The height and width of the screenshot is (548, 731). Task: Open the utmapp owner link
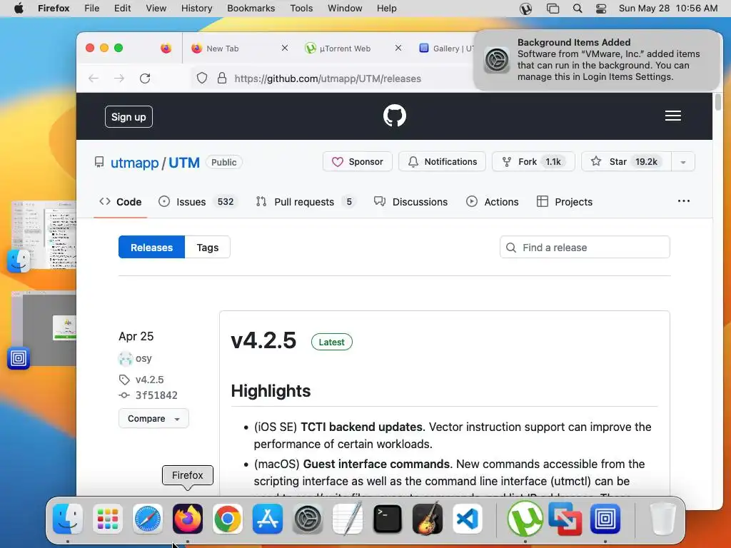[135, 163]
